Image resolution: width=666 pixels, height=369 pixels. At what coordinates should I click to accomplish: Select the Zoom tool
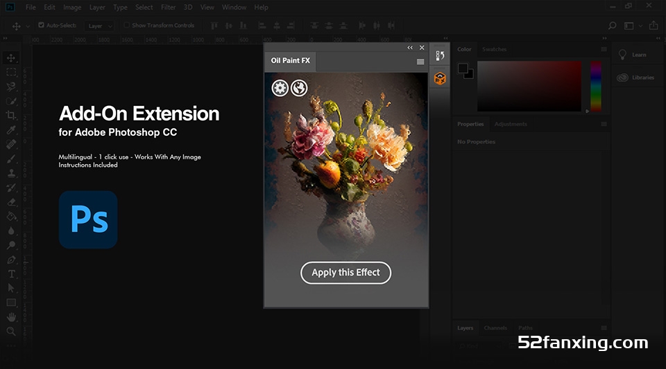[11, 332]
